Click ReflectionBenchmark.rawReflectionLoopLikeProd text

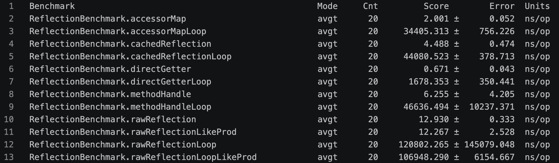pos(143,157)
